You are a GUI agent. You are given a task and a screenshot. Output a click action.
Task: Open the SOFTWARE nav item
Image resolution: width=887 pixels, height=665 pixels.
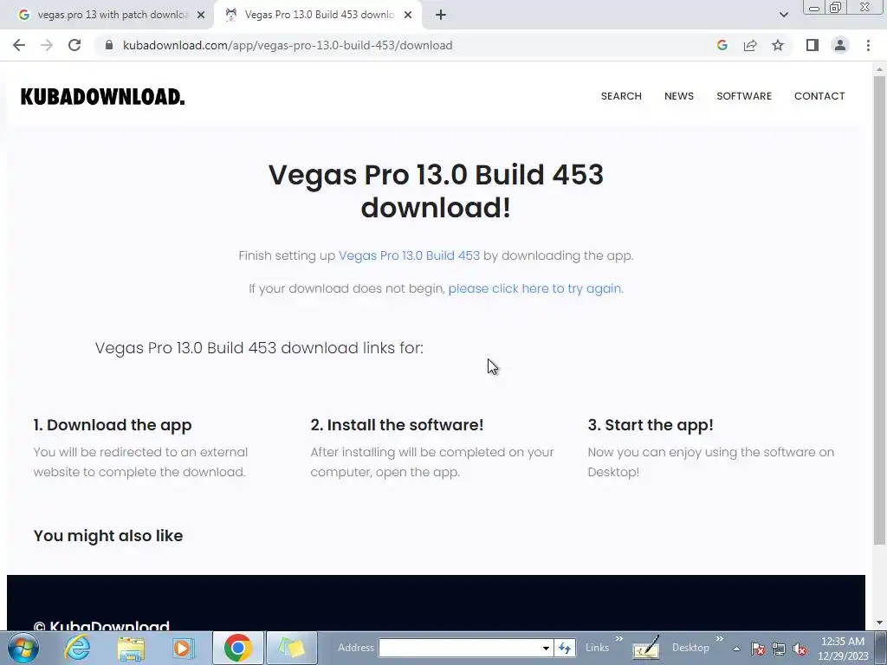(x=744, y=96)
